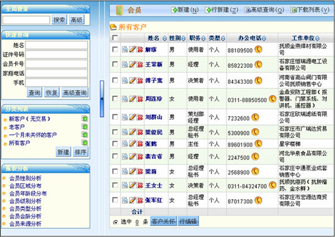Open the 会员性别分析 report link
335x237 pixels.
[x=25, y=178]
